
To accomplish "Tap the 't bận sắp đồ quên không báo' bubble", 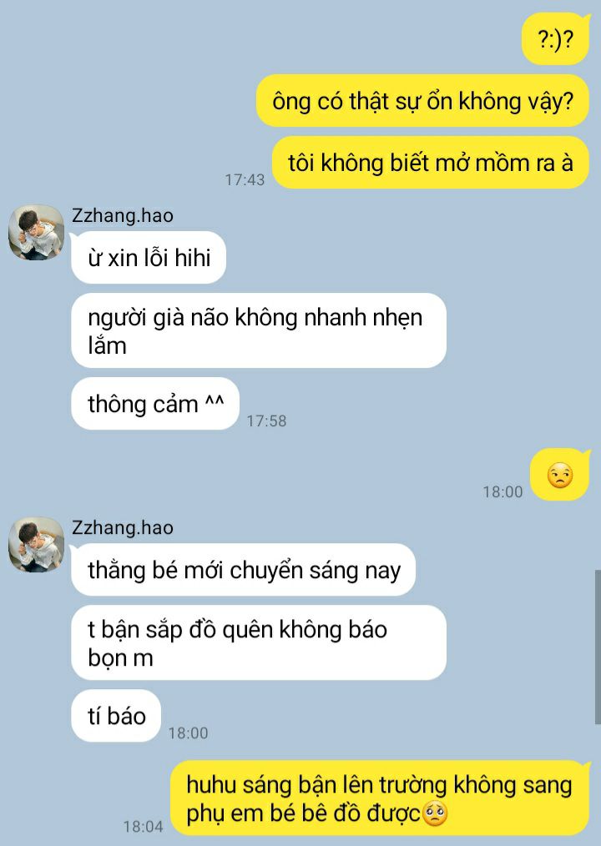I will [259, 643].
